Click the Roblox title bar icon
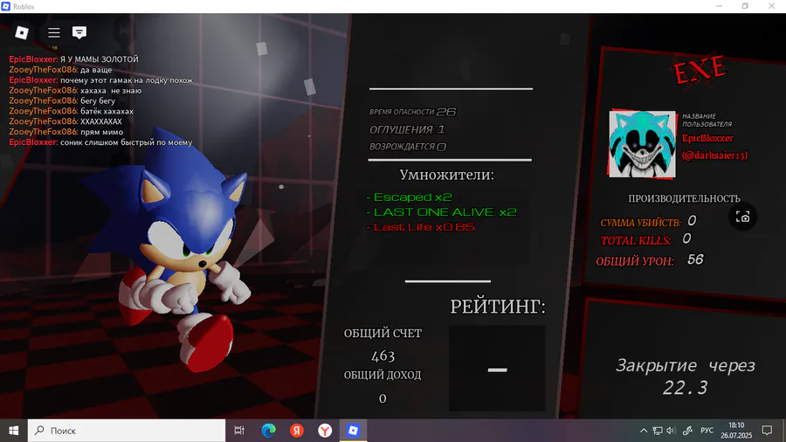786x442 pixels. click(x=5, y=6)
